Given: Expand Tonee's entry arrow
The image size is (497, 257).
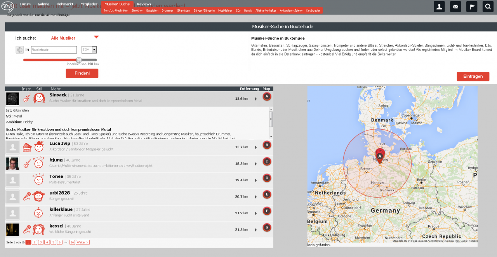Looking at the screenshot, I should [256, 180].
